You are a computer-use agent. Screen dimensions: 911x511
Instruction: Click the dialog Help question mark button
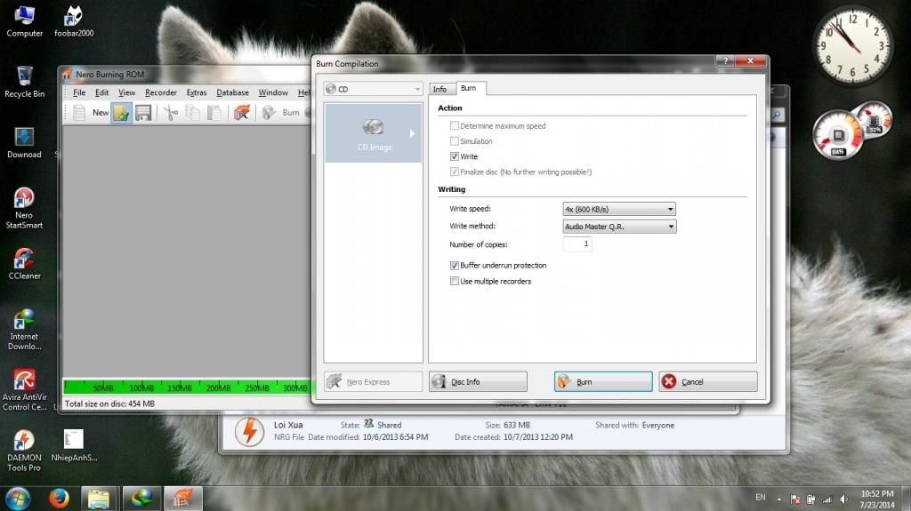[x=724, y=61]
